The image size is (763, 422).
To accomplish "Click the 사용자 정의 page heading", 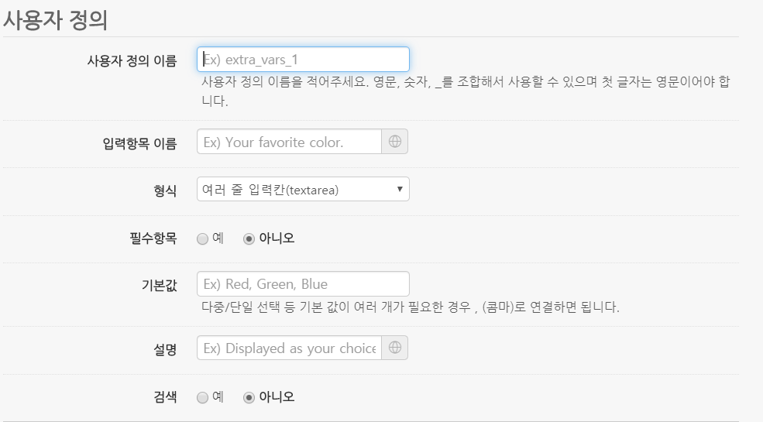I will tap(54, 20).
